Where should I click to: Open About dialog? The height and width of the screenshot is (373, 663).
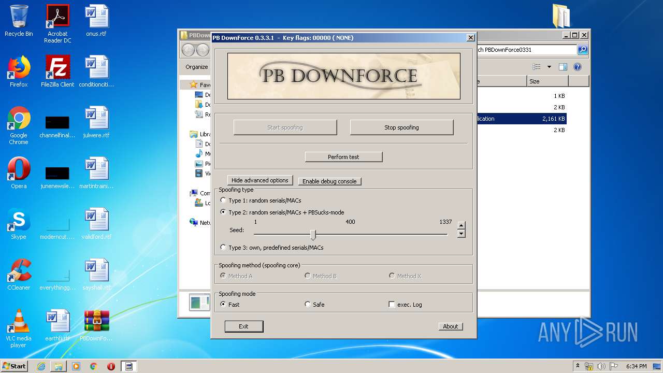(x=451, y=326)
